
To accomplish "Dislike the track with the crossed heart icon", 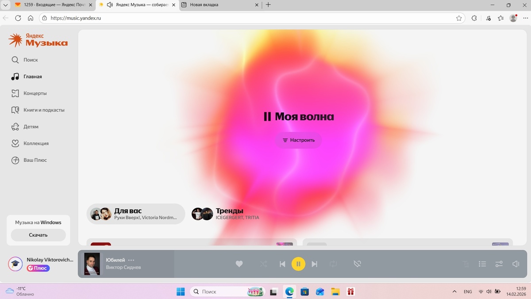I will [358, 264].
